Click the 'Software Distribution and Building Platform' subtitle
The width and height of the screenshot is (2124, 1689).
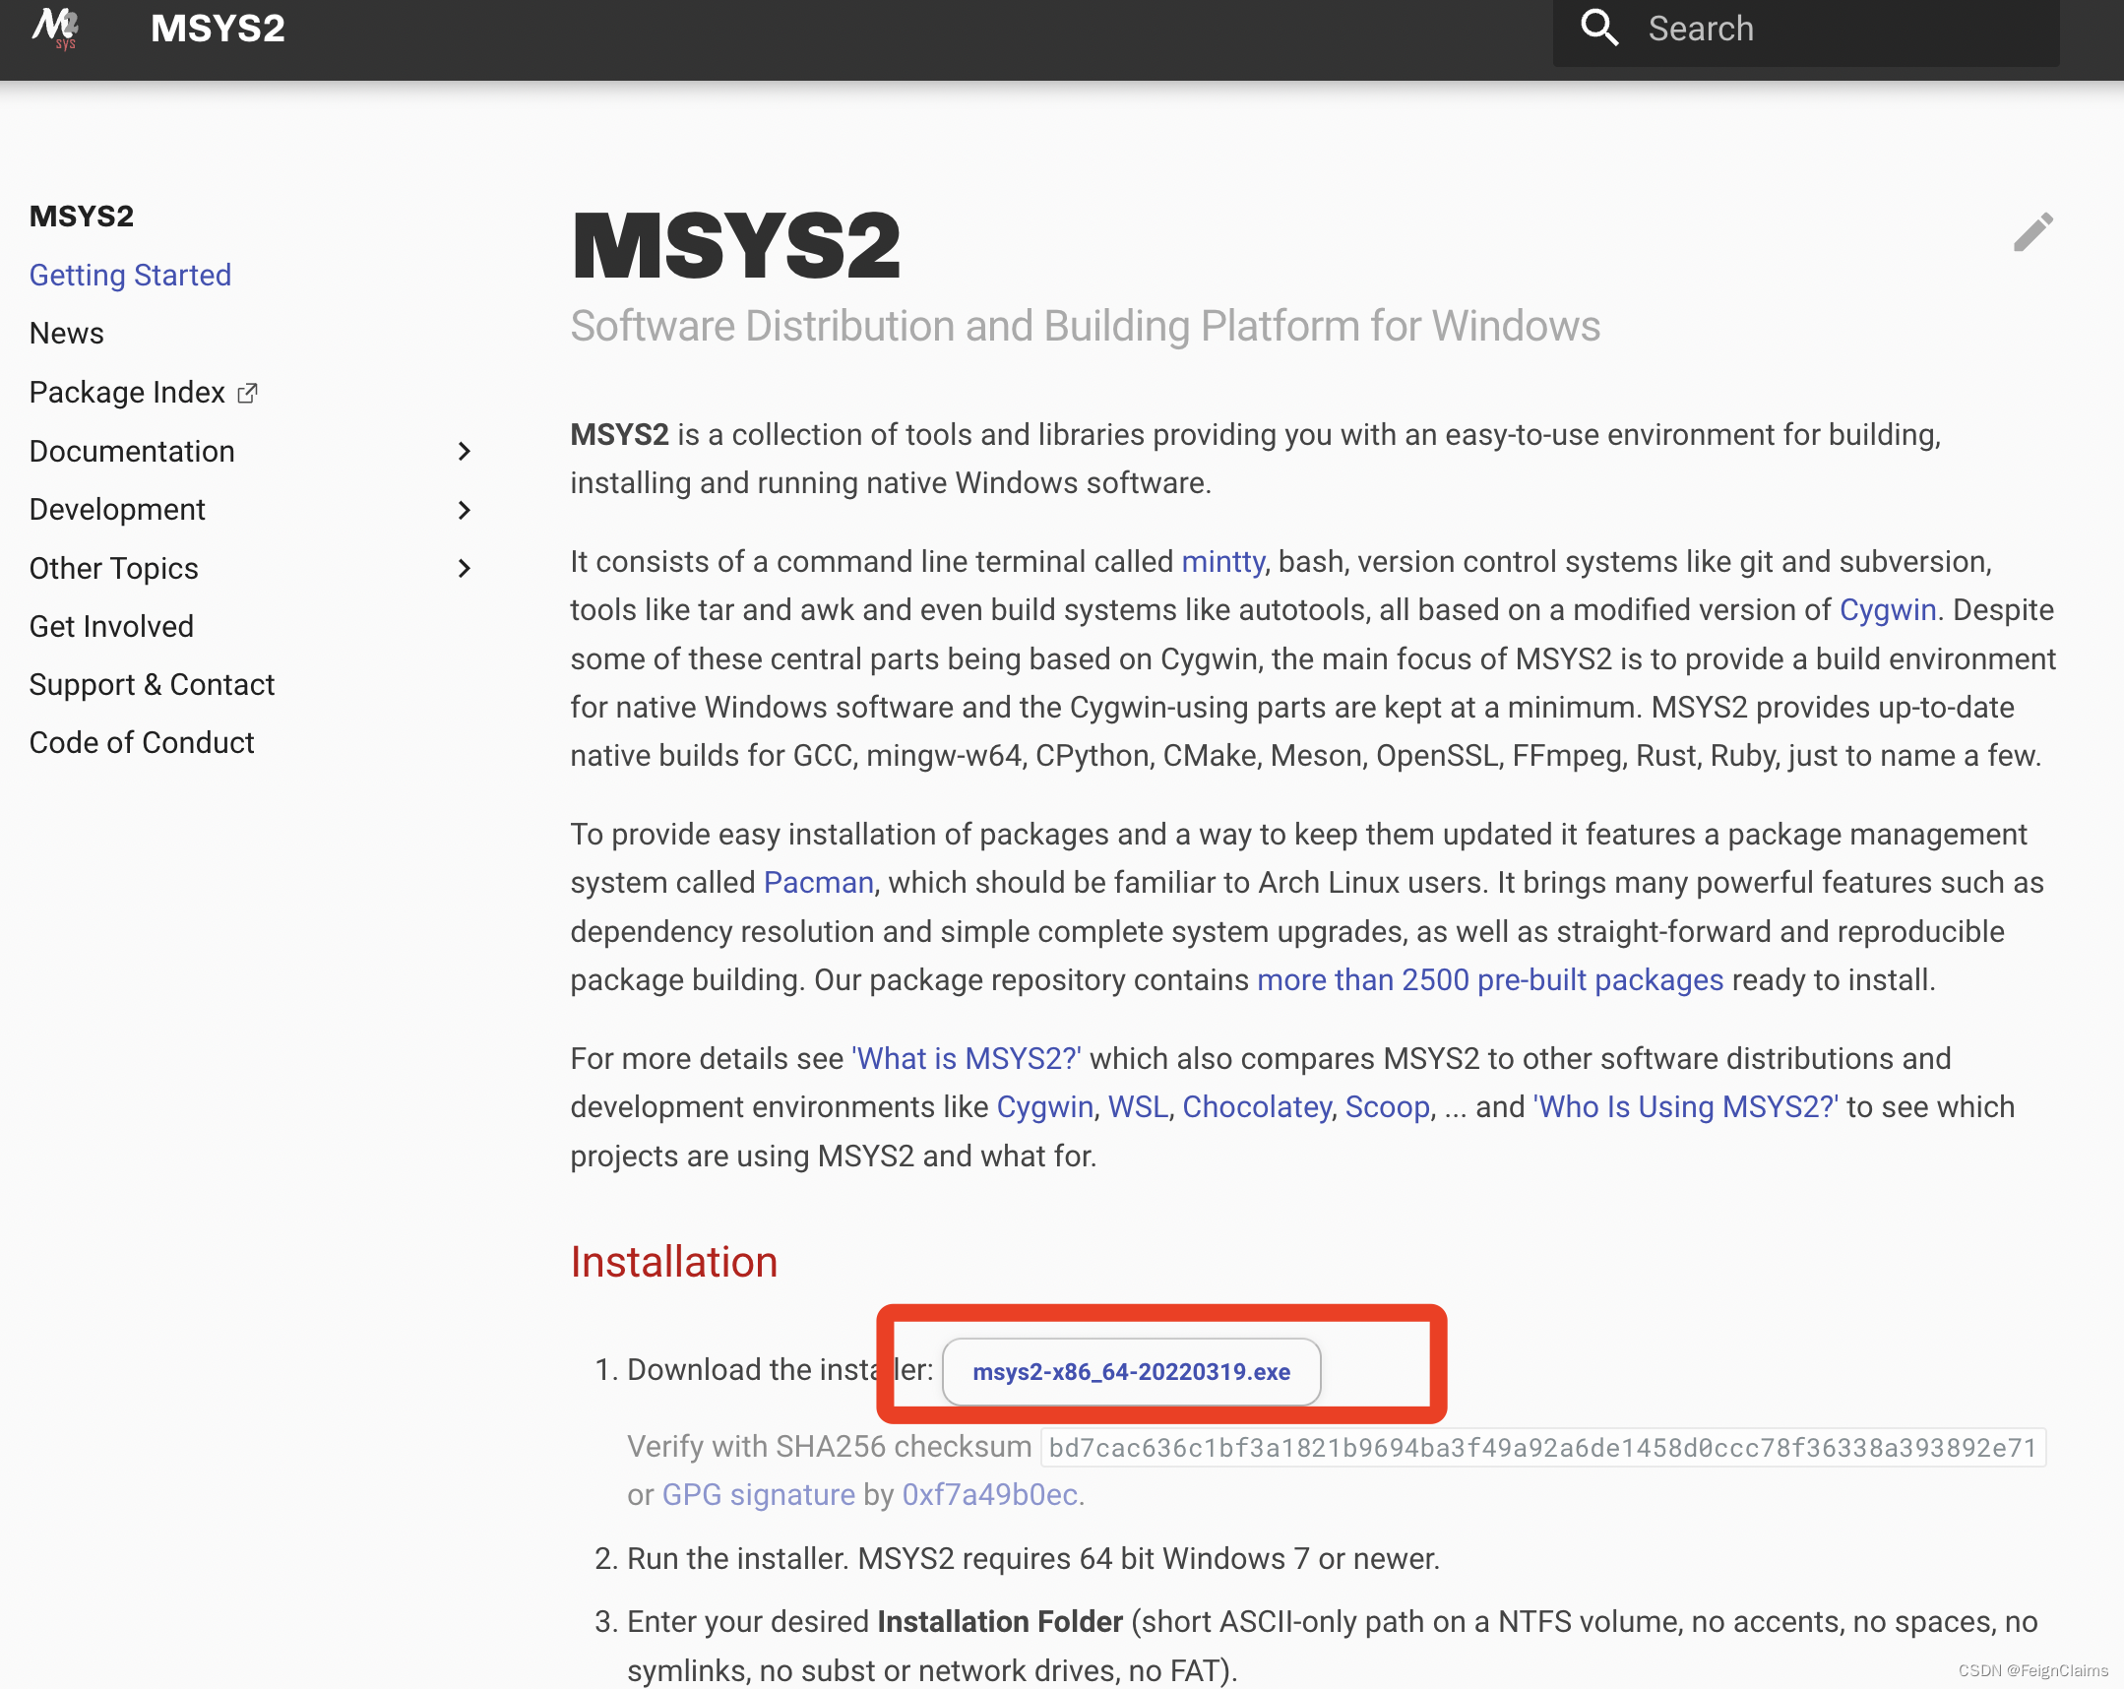pyautogui.click(x=1085, y=326)
